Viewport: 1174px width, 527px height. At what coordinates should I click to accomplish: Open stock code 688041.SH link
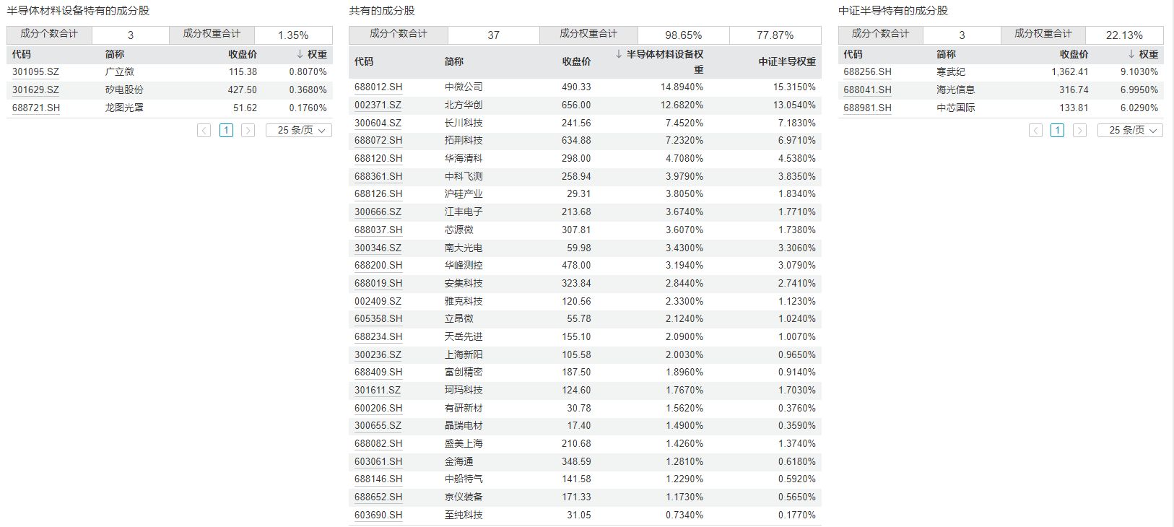point(867,90)
